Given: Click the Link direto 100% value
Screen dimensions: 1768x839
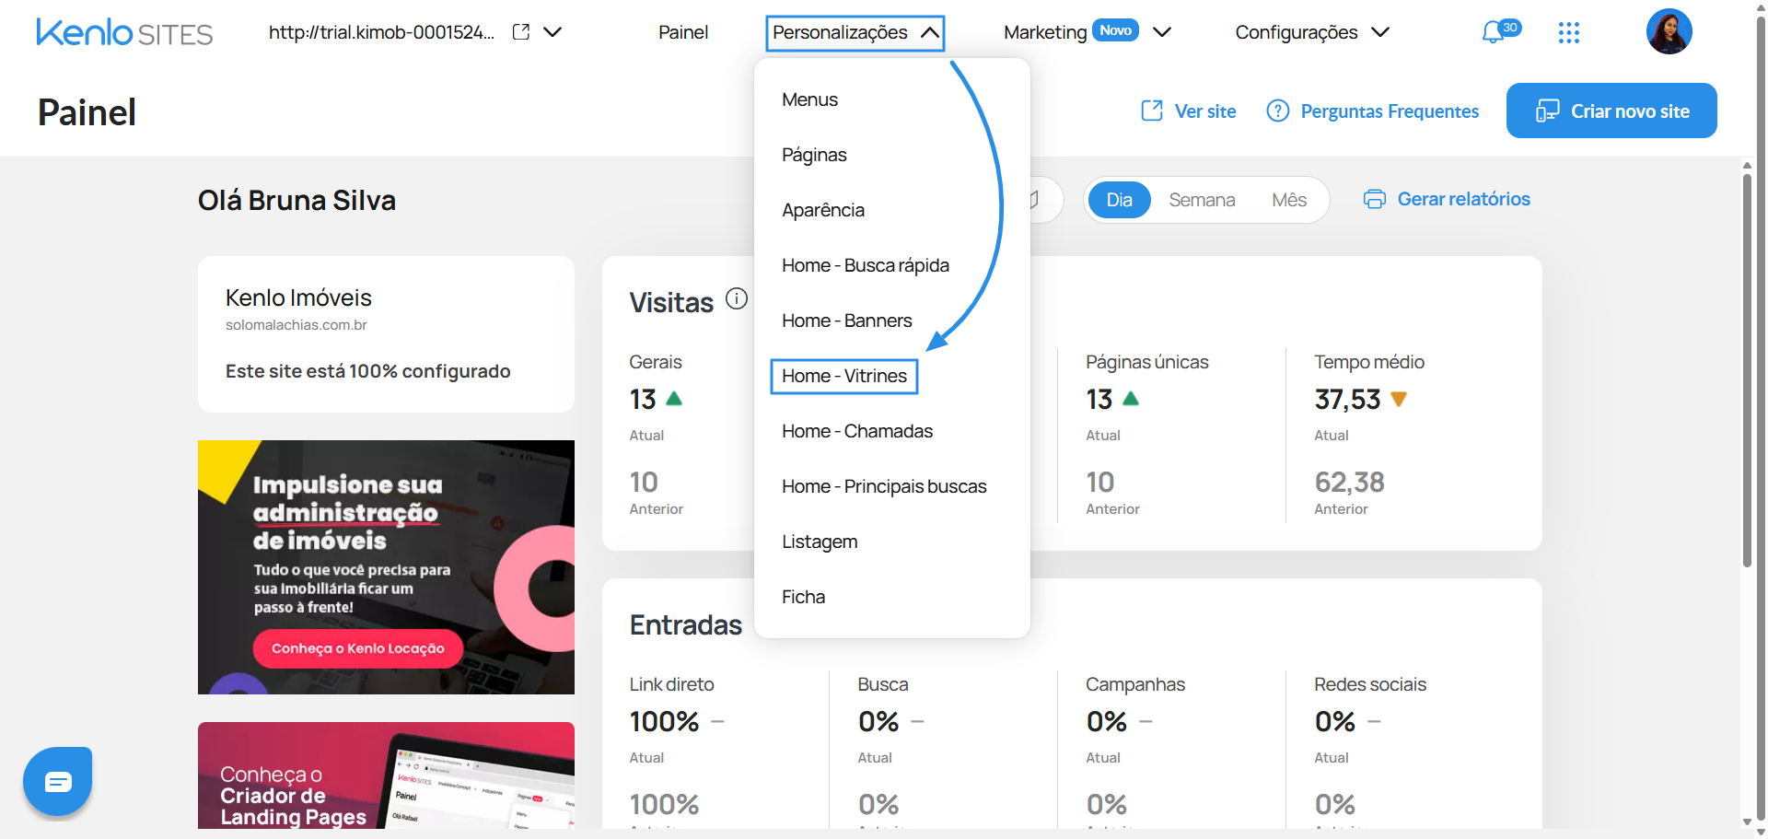Looking at the screenshot, I should coord(664,721).
